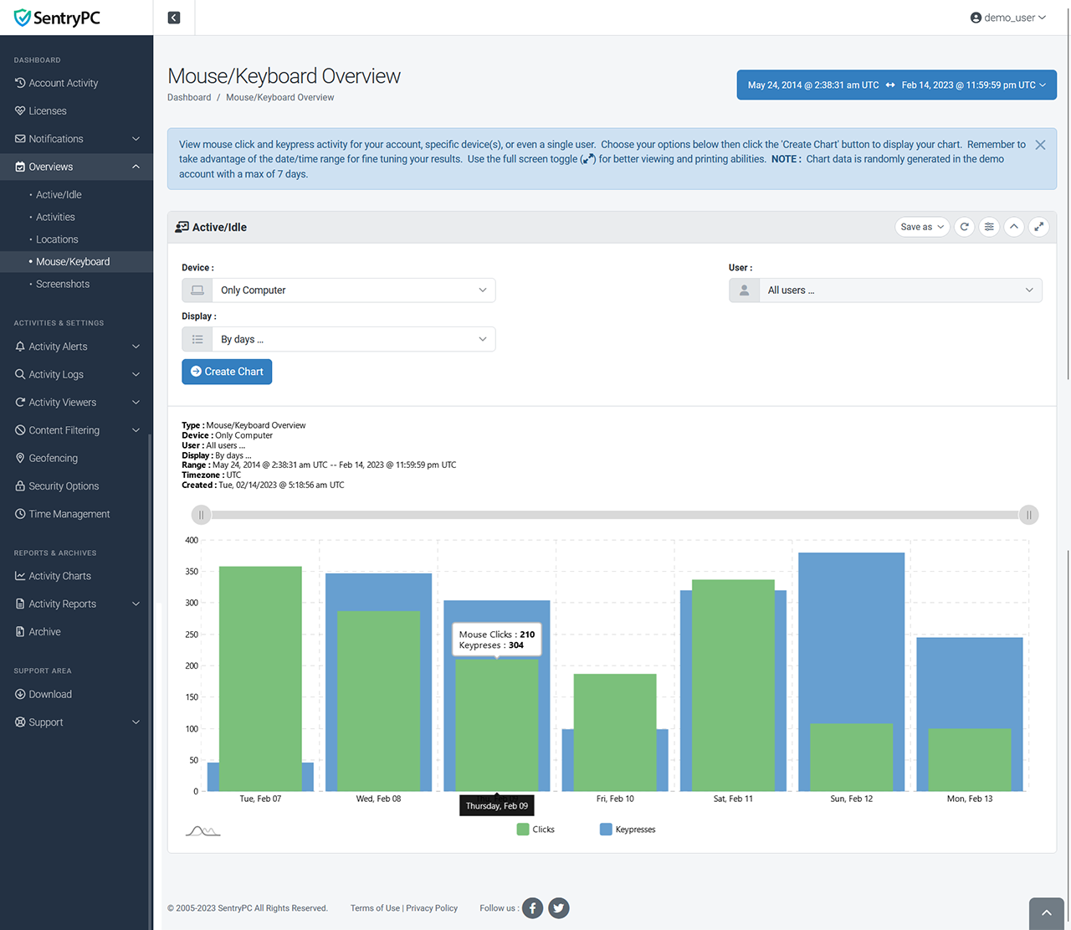The width and height of the screenshot is (1071, 930).
Task: Expand Content Filtering menu
Action: point(76,430)
